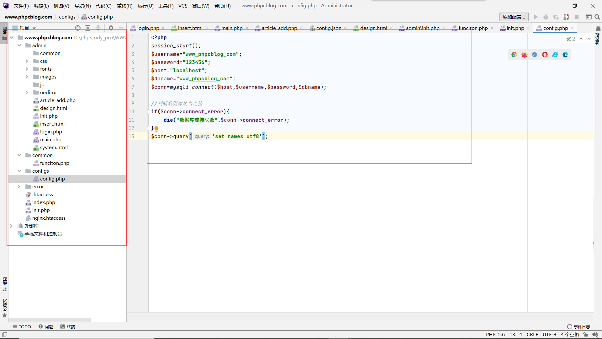Open the 文件(F) menu
The image size is (602, 339).
pos(21,6)
